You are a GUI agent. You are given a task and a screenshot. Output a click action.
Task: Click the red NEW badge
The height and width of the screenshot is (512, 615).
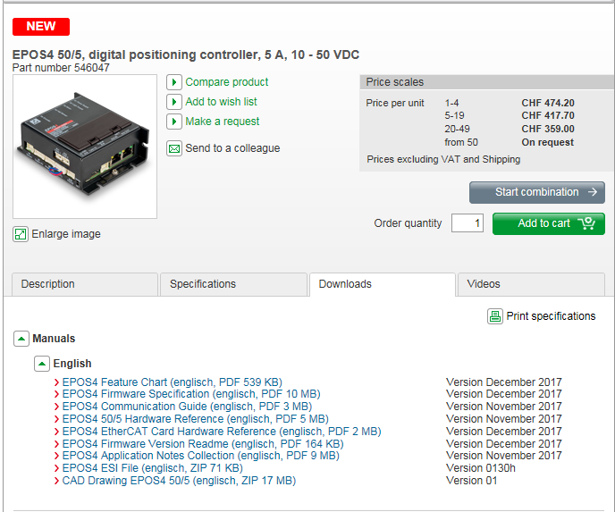(x=41, y=27)
